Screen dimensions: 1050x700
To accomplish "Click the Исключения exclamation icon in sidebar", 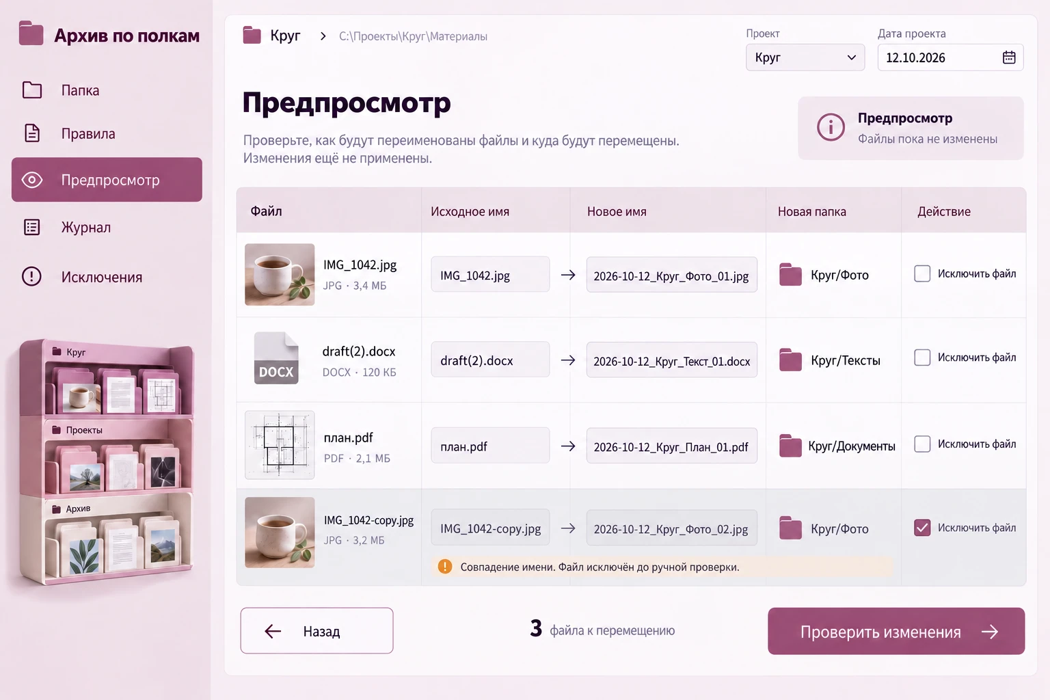I will pos(31,276).
